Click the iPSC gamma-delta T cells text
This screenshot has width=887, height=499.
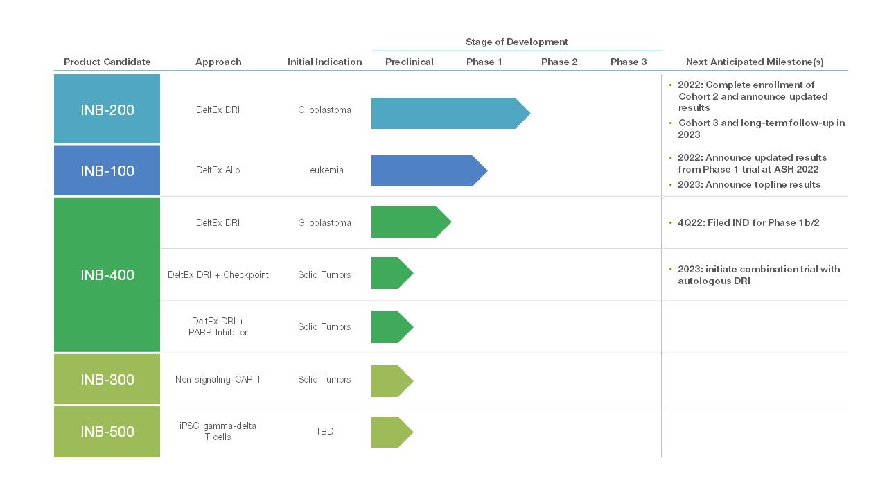pyautogui.click(x=218, y=431)
